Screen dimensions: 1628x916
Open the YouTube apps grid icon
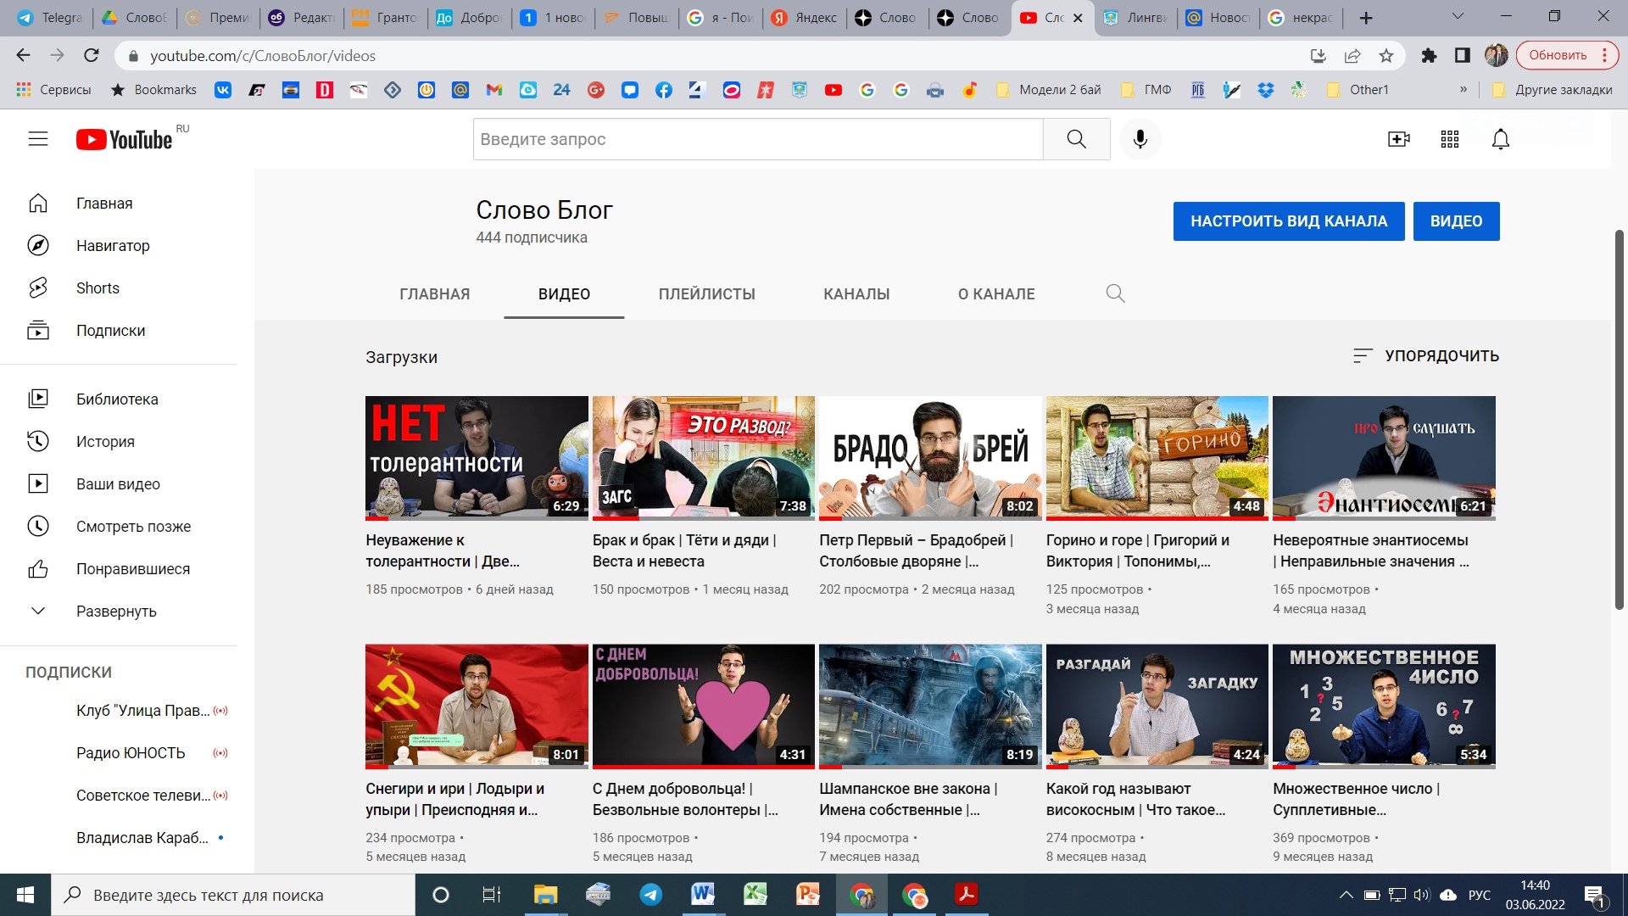[1450, 139]
